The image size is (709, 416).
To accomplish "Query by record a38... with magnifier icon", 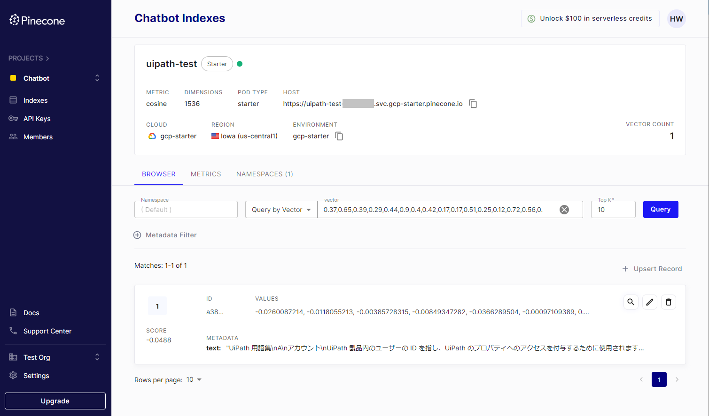I will [631, 302].
